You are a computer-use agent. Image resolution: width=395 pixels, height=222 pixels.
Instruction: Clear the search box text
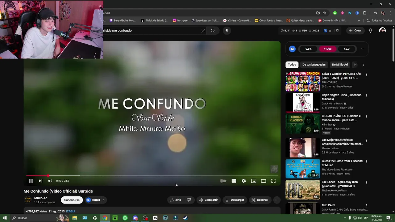[x=203, y=31]
